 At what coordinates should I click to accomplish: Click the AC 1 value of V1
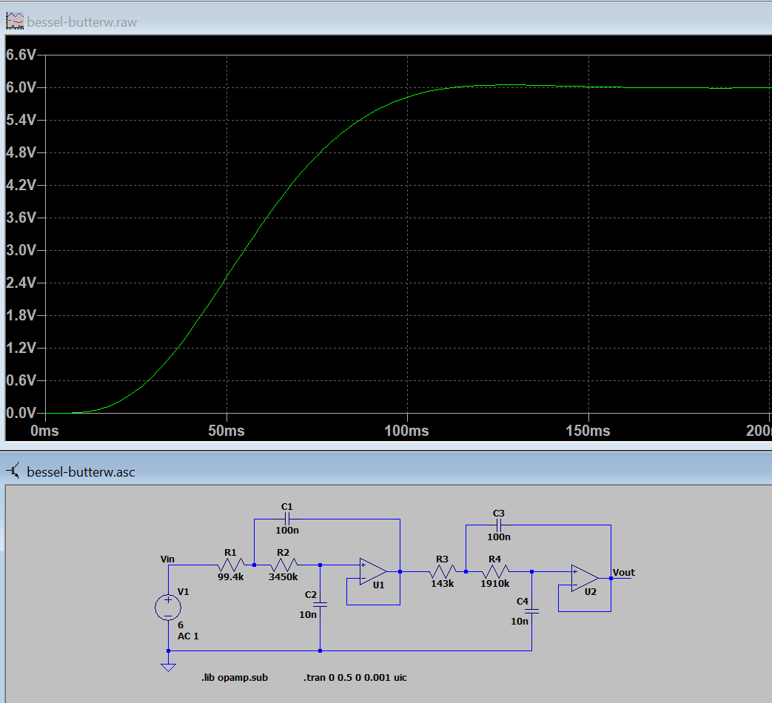coord(188,636)
